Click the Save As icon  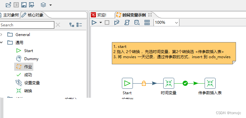point(32,5)
